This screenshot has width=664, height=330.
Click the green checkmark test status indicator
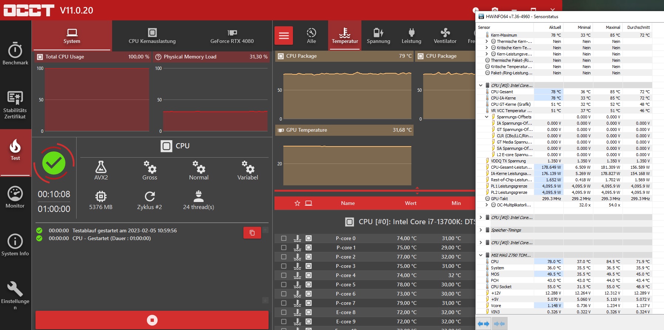coord(54,163)
